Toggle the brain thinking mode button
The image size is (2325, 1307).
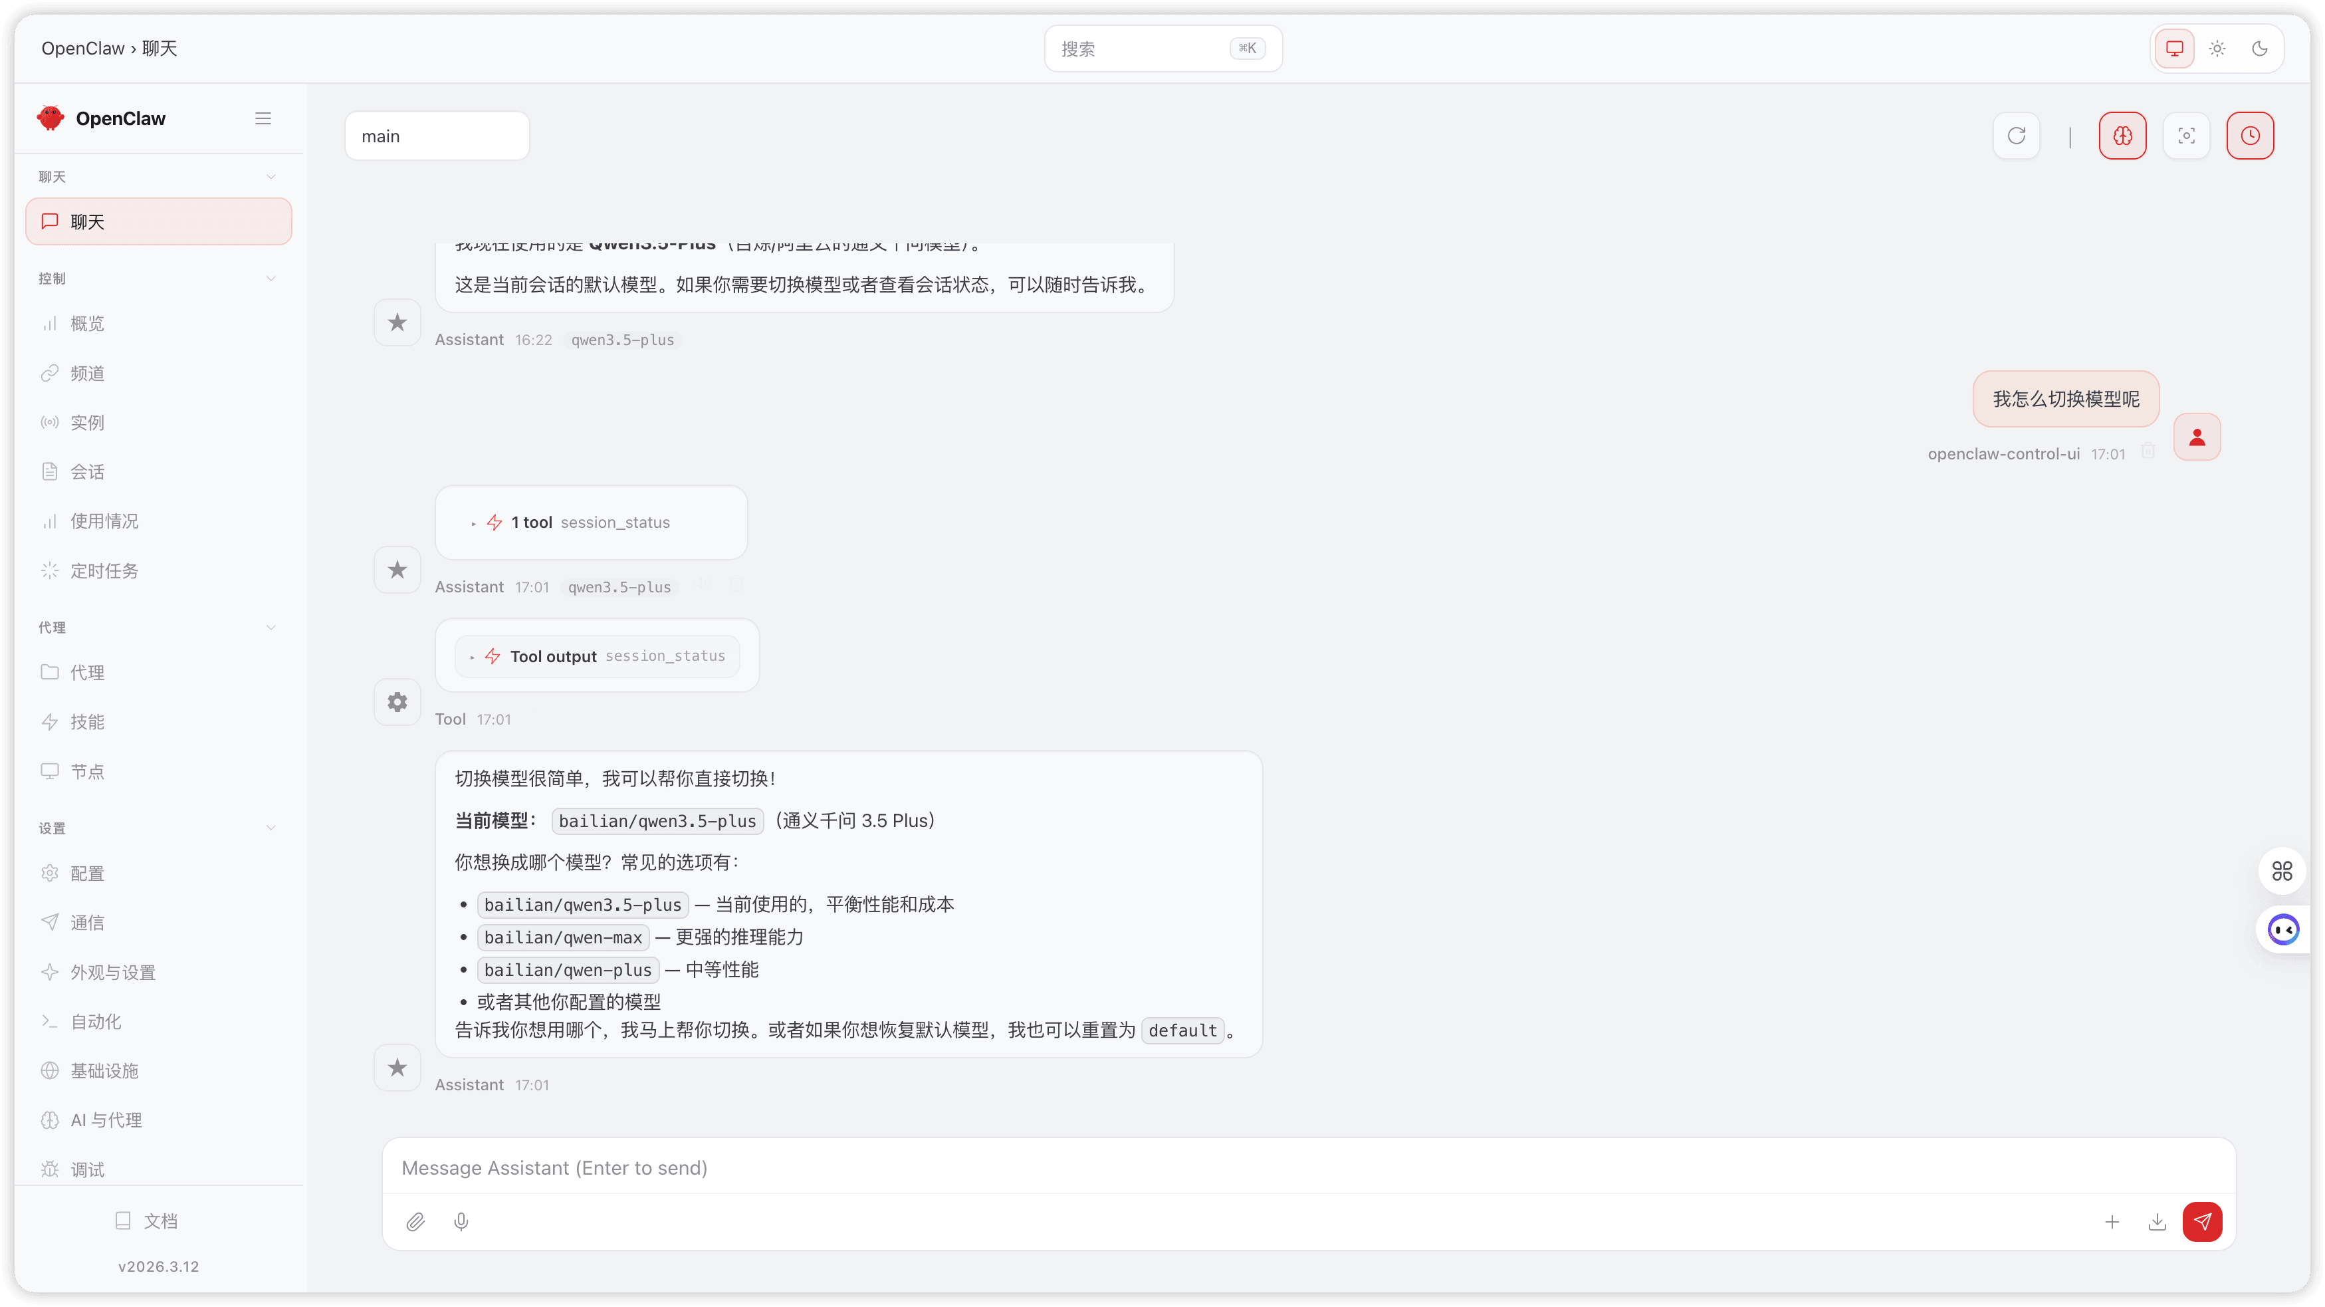tap(2122, 136)
